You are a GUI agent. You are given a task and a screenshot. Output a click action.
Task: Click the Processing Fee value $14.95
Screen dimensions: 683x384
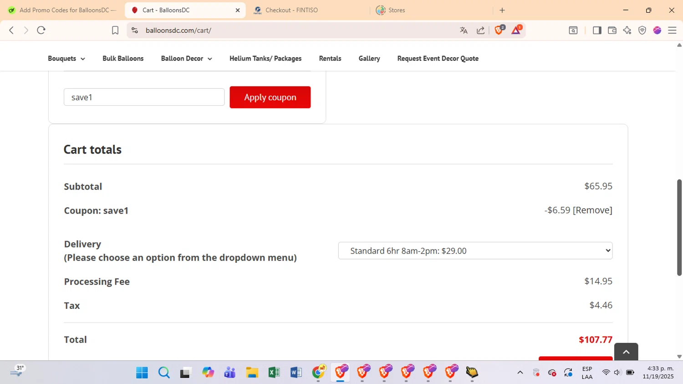point(598,281)
